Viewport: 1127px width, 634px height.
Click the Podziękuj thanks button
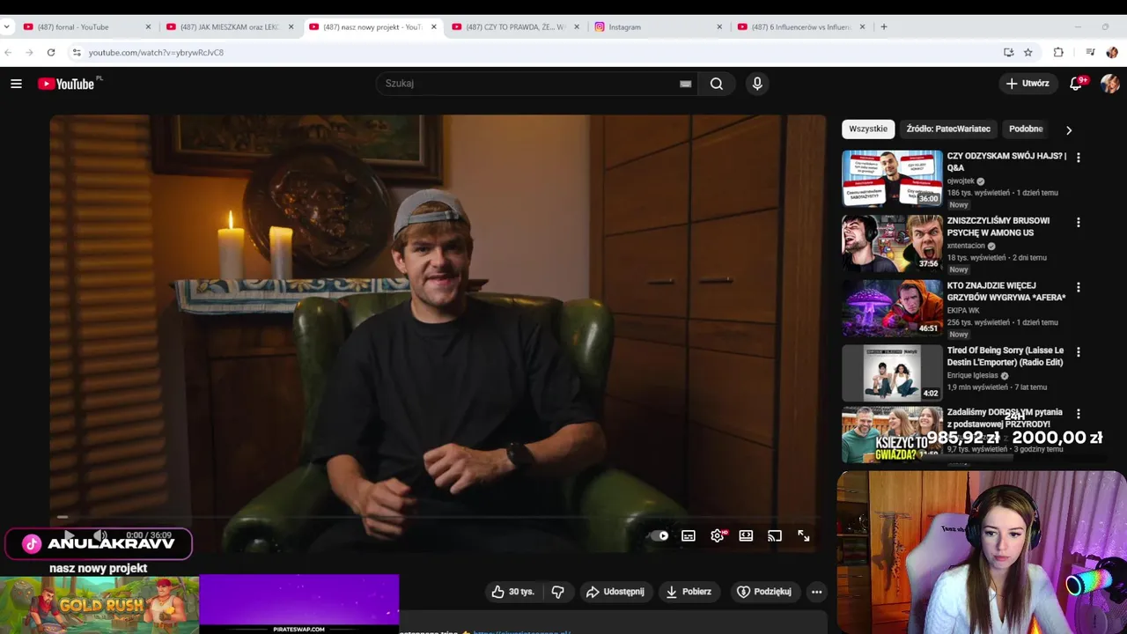click(764, 592)
